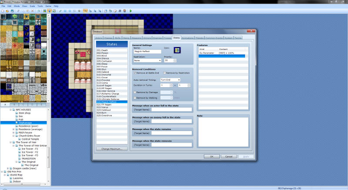The width and height of the screenshot is (348, 190).
Task: Click the New project icon in the toolbar
Action: point(3,10)
